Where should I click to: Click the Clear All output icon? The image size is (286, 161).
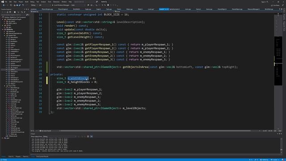[x=88, y=136]
